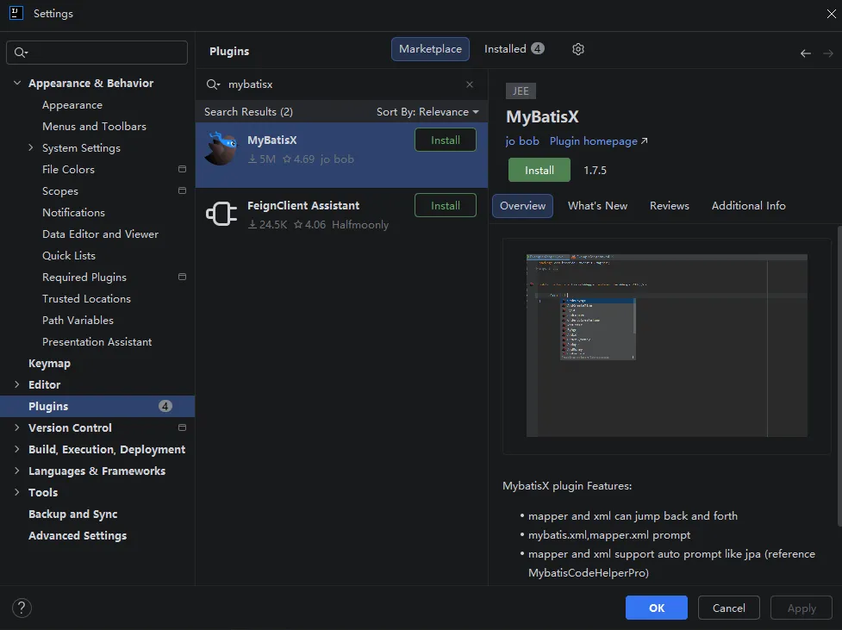842x630 pixels.
Task: Click the File Colors project-level icon
Action: pos(182,169)
